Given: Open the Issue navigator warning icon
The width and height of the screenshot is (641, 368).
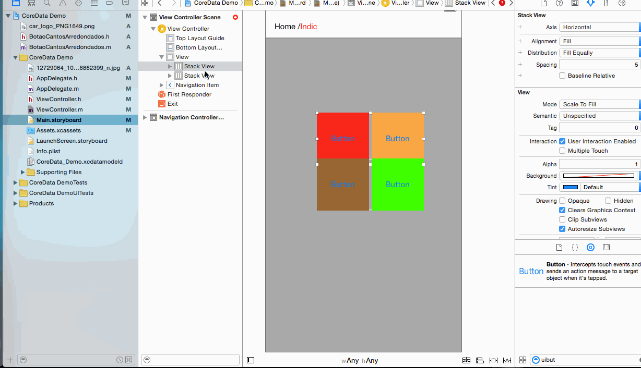Looking at the screenshot, I should coord(63,3).
